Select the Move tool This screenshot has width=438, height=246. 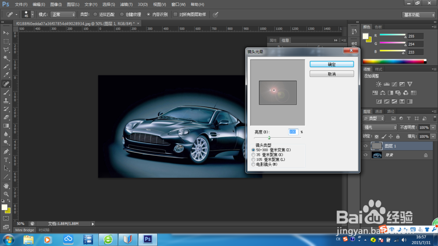6,33
